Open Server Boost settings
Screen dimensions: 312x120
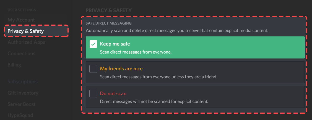(x=22, y=104)
